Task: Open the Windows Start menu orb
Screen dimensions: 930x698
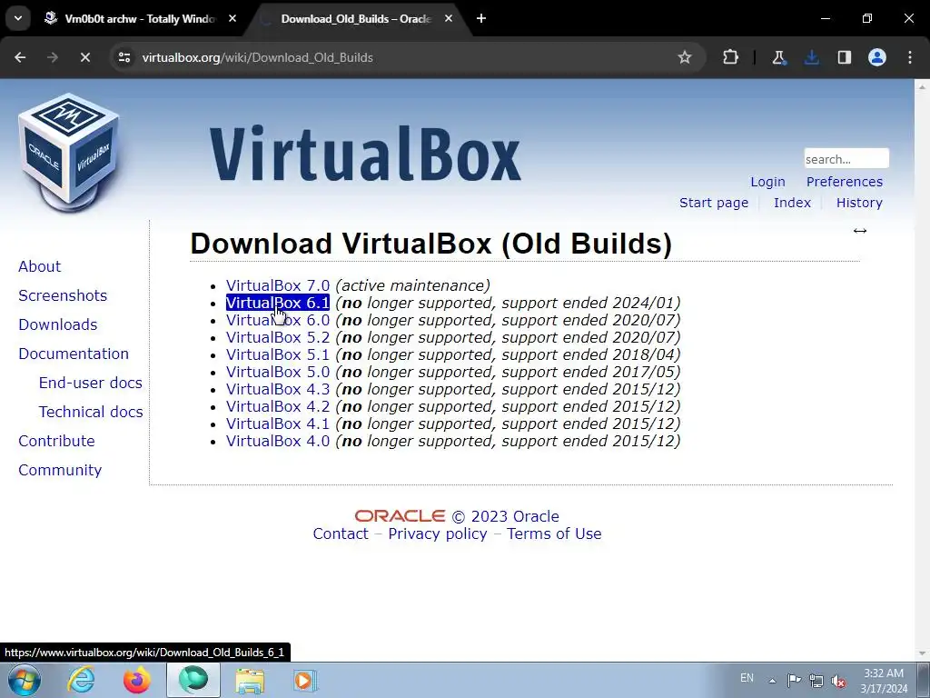Action: click(25, 680)
